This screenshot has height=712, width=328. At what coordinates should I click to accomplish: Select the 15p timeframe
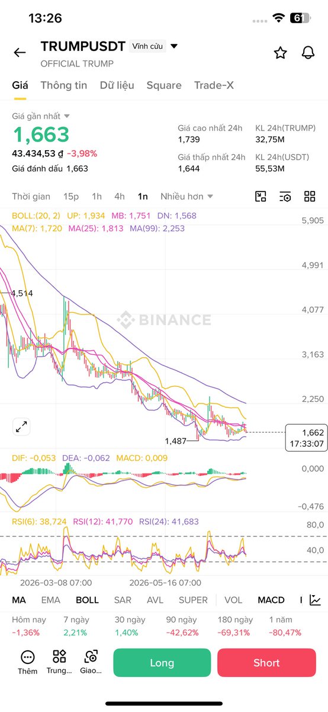71,196
